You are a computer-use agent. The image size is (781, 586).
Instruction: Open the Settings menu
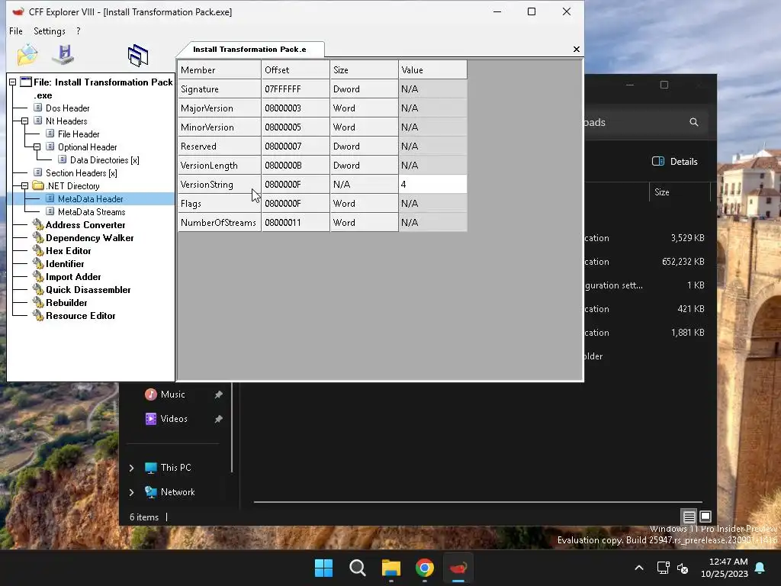pos(50,31)
